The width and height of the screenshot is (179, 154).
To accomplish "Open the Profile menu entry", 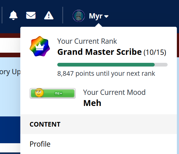I will (40, 144).
